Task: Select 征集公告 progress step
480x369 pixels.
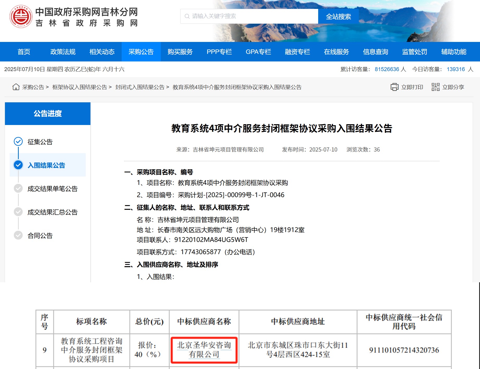Action: tap(48, 142)
